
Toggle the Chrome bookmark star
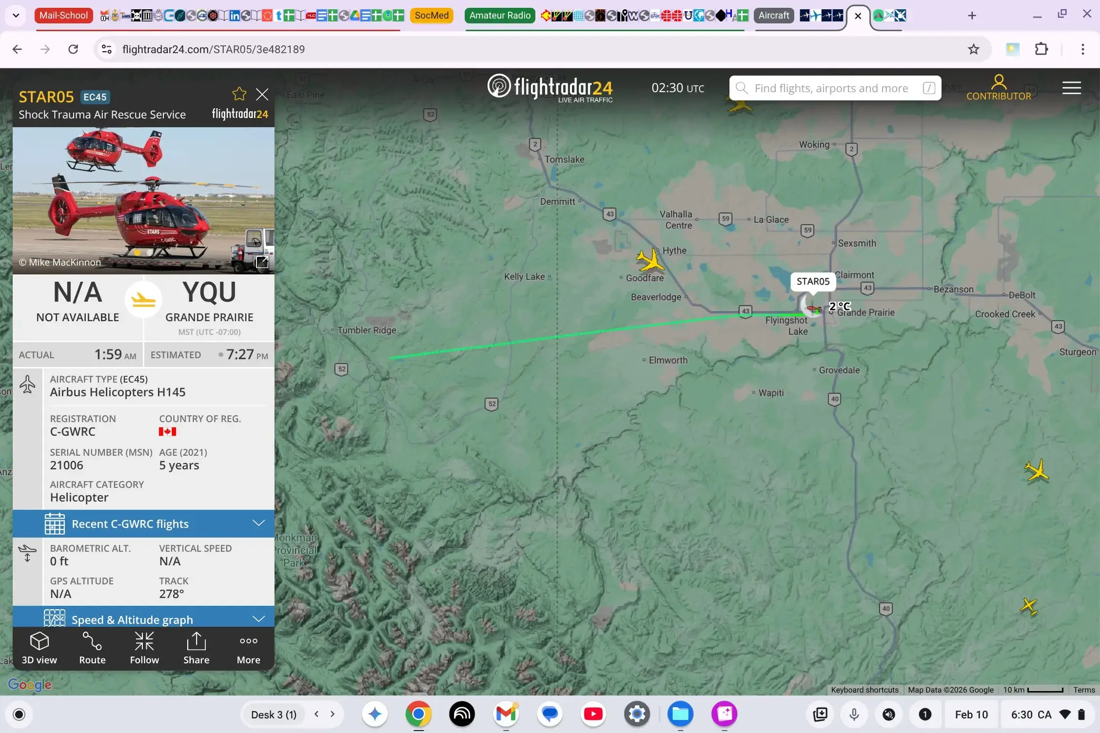tap(973, 49)
